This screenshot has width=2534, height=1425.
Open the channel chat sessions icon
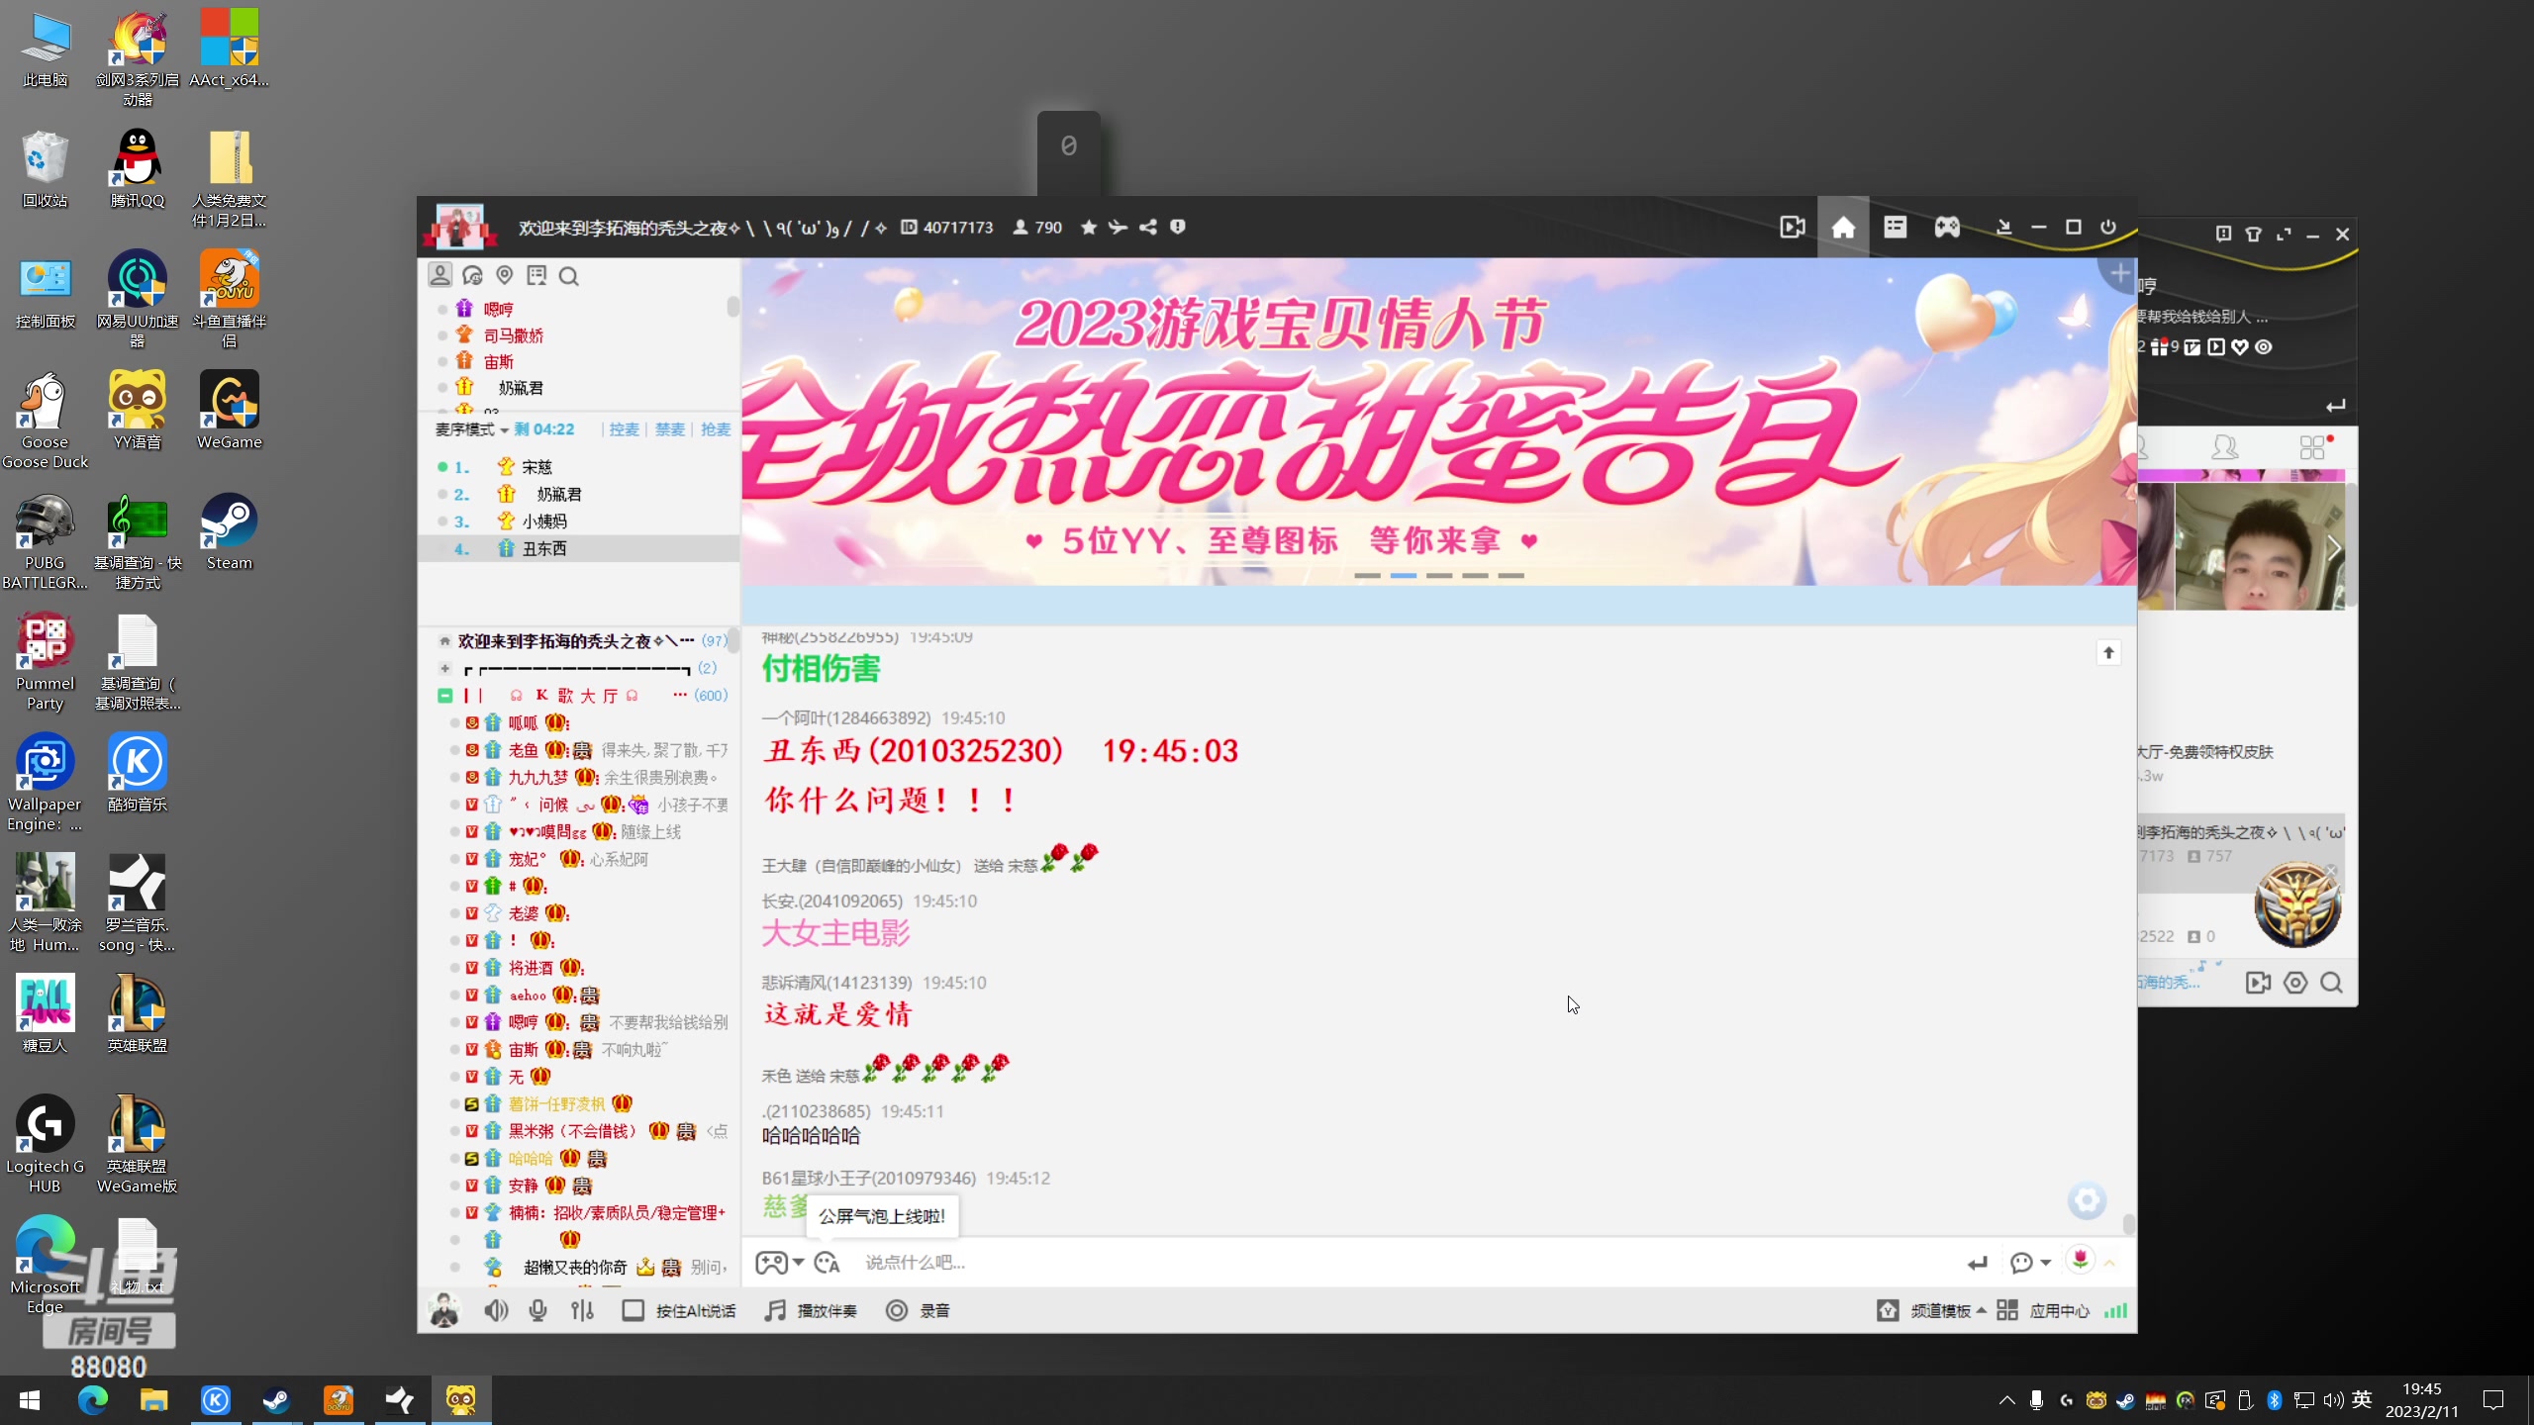[473, 275]
